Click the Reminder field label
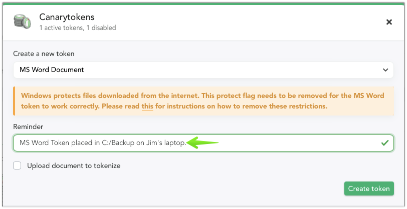 [28, 127]
